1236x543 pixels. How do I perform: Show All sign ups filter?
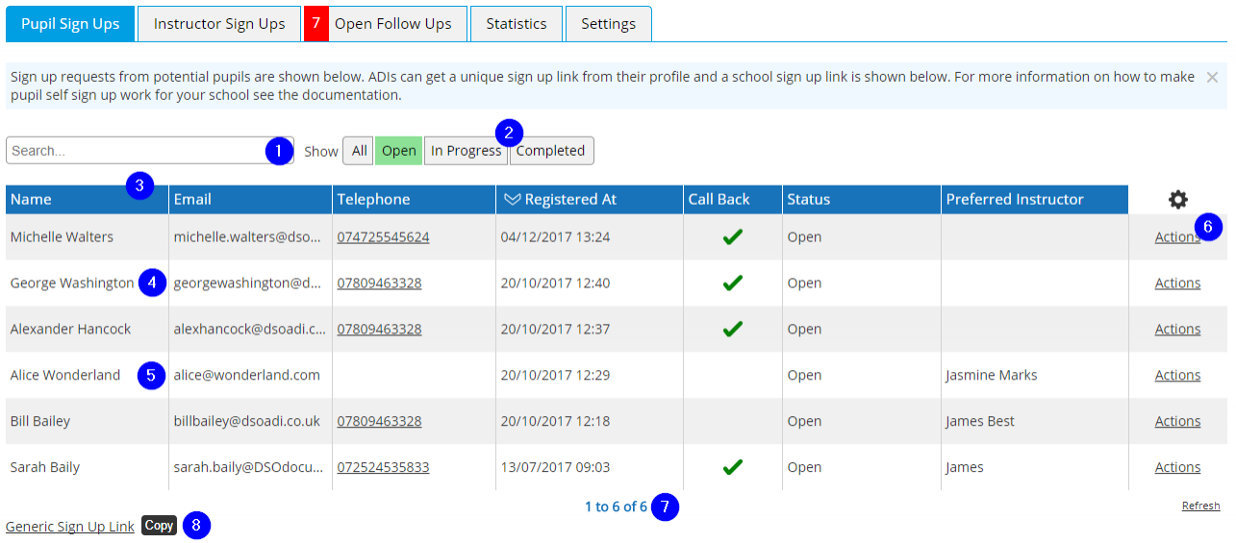[359, 151]
